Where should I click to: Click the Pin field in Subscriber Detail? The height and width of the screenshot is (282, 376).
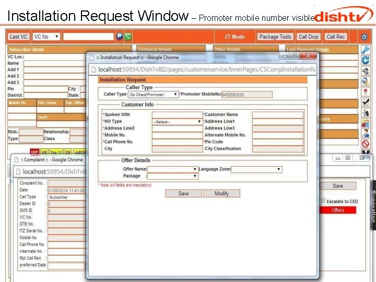(x=45, y=89)
